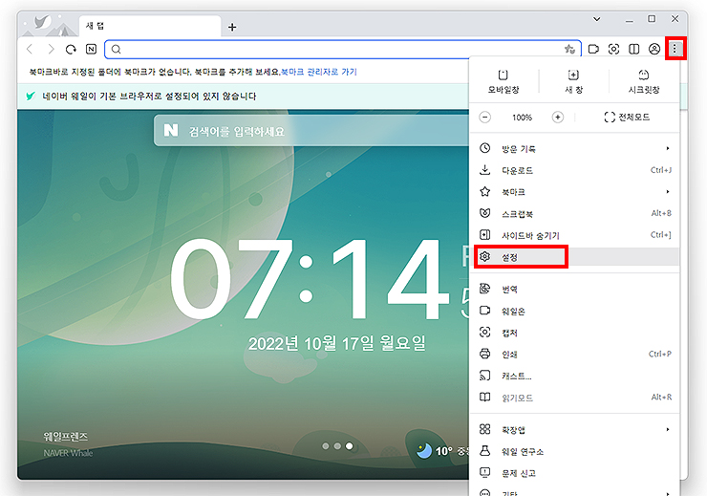707x496 pixels.
Task: Click the date 2022년 10월 17일 월요일
Action: point(337,343)
